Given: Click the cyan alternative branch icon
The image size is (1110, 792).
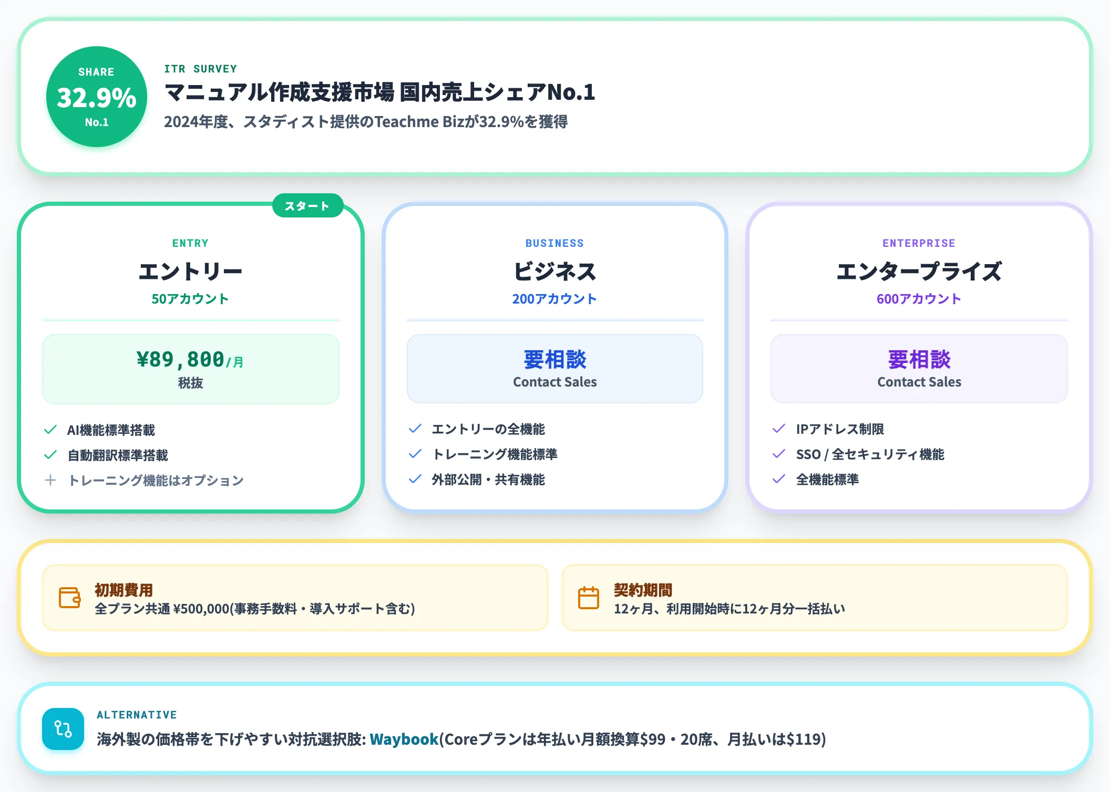Looking at the screenshot, I should (63, 729).
